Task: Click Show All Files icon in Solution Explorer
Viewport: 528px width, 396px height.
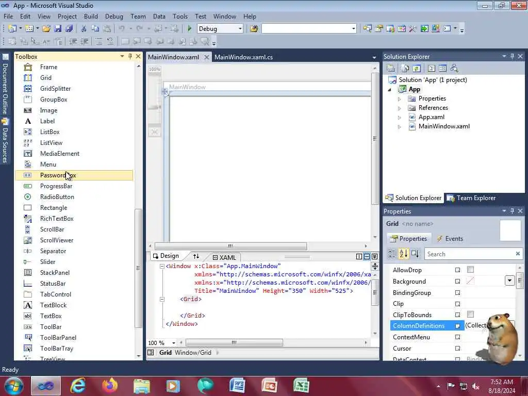Action: (x=405, y=69)
